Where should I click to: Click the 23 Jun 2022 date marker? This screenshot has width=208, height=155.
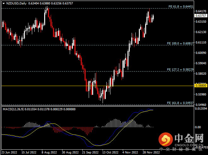click(9, 152)
